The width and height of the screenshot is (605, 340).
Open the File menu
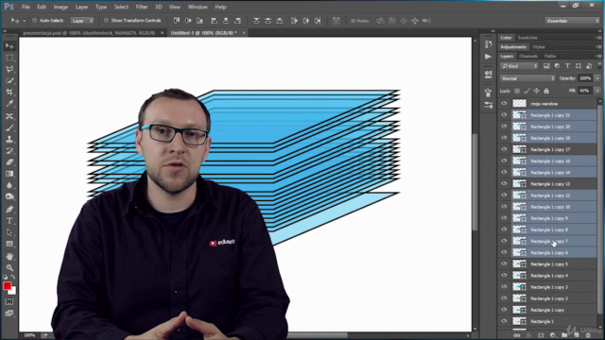click(x=26, y=7)
